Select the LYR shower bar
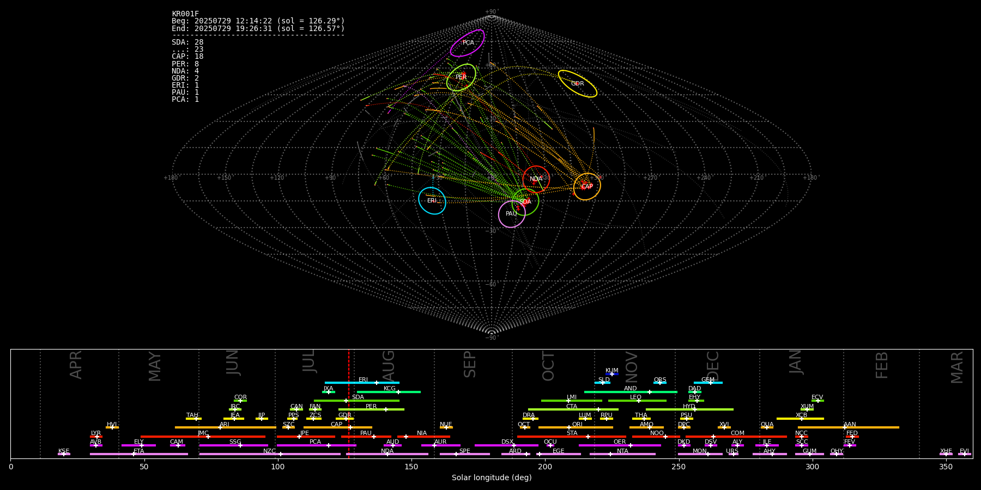Screen dimensions: 981x490 coord(96,437)
